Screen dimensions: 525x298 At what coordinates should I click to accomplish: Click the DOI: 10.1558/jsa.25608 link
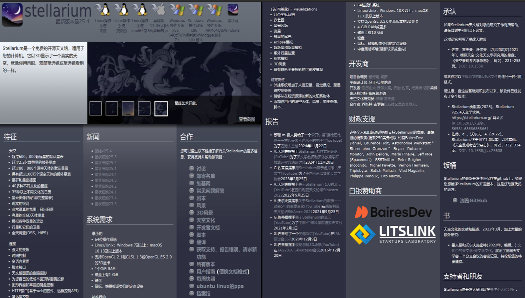(x=480, y=151)
